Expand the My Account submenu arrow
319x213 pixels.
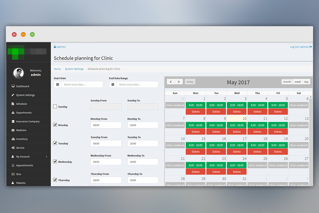[x=46, y=156]
